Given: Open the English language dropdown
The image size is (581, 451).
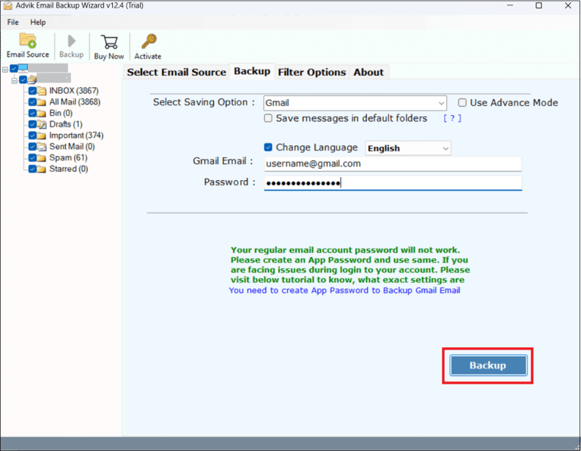Looking at the screenshot, I should point(408,148).
